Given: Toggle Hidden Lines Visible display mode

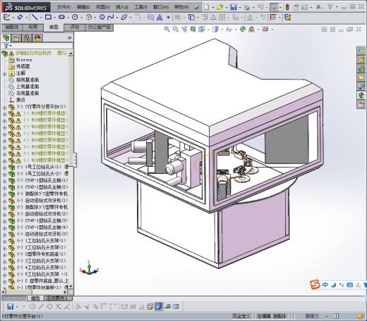Looking at the screenshot, I should coord(150,306).
